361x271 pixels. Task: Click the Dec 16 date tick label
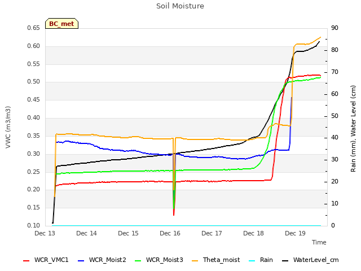(170, 233)
